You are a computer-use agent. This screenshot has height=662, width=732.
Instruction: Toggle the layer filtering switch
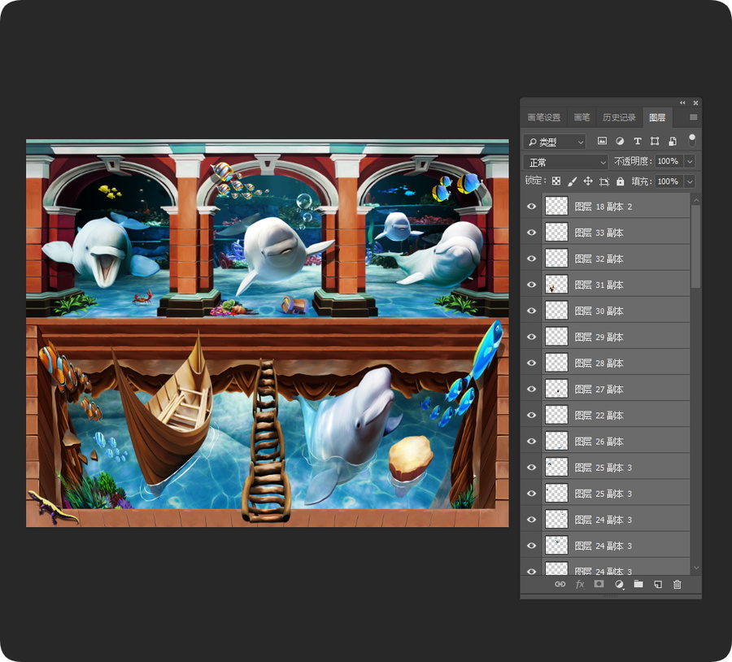tap(692, 140)
